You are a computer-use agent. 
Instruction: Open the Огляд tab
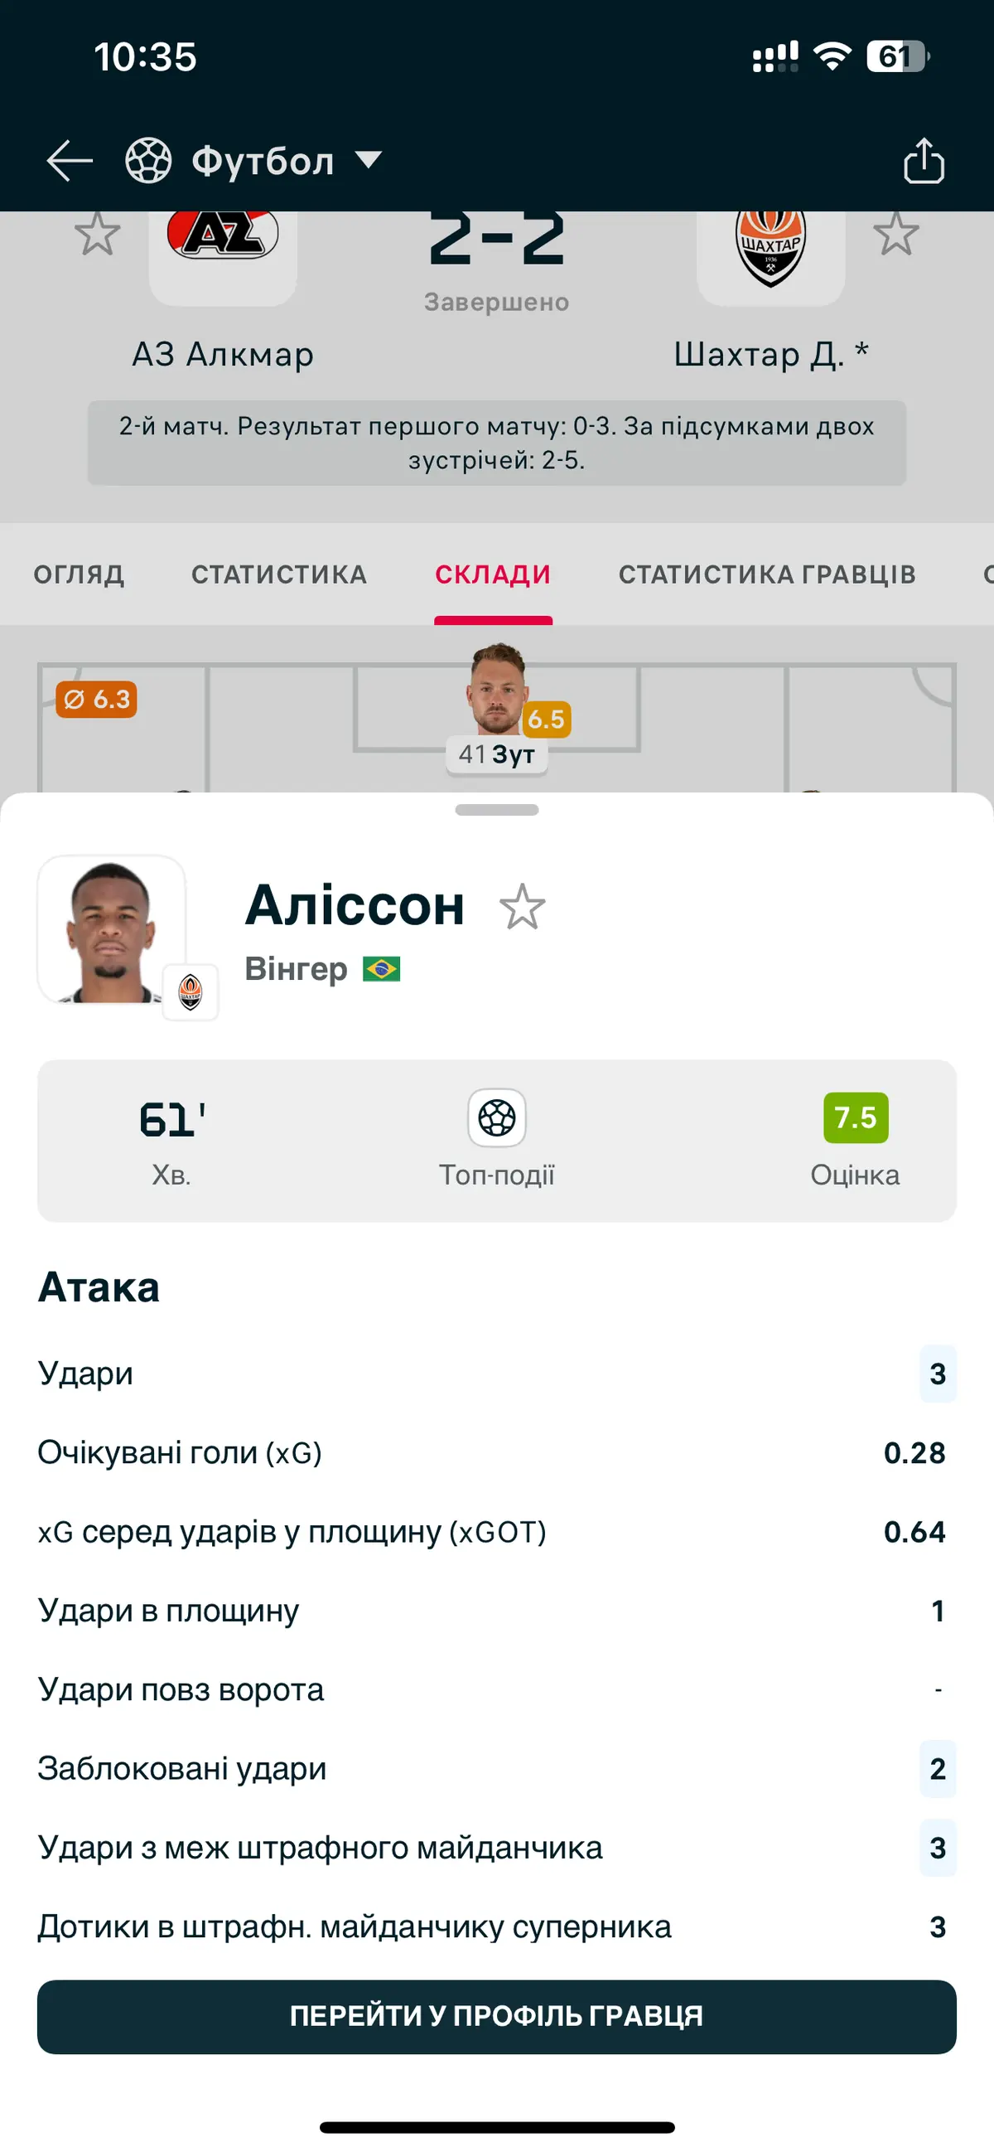(x=80, y=574)
